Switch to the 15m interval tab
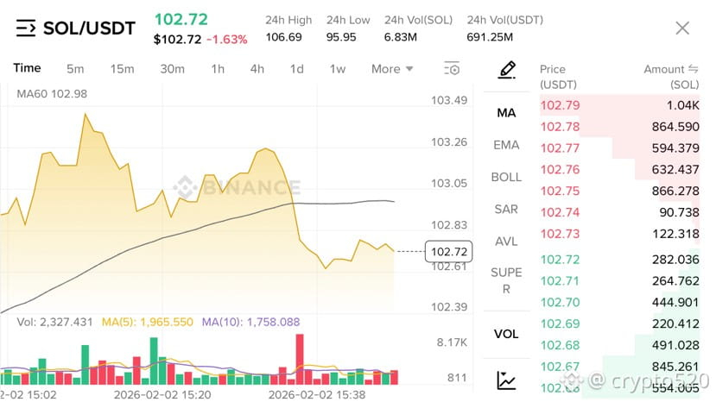The width and height of the screenshot is (716, 402). tap(122, 69)
